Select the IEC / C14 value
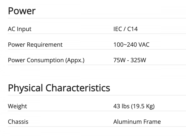Screen dimensions: 186x136 coord(125,29)
